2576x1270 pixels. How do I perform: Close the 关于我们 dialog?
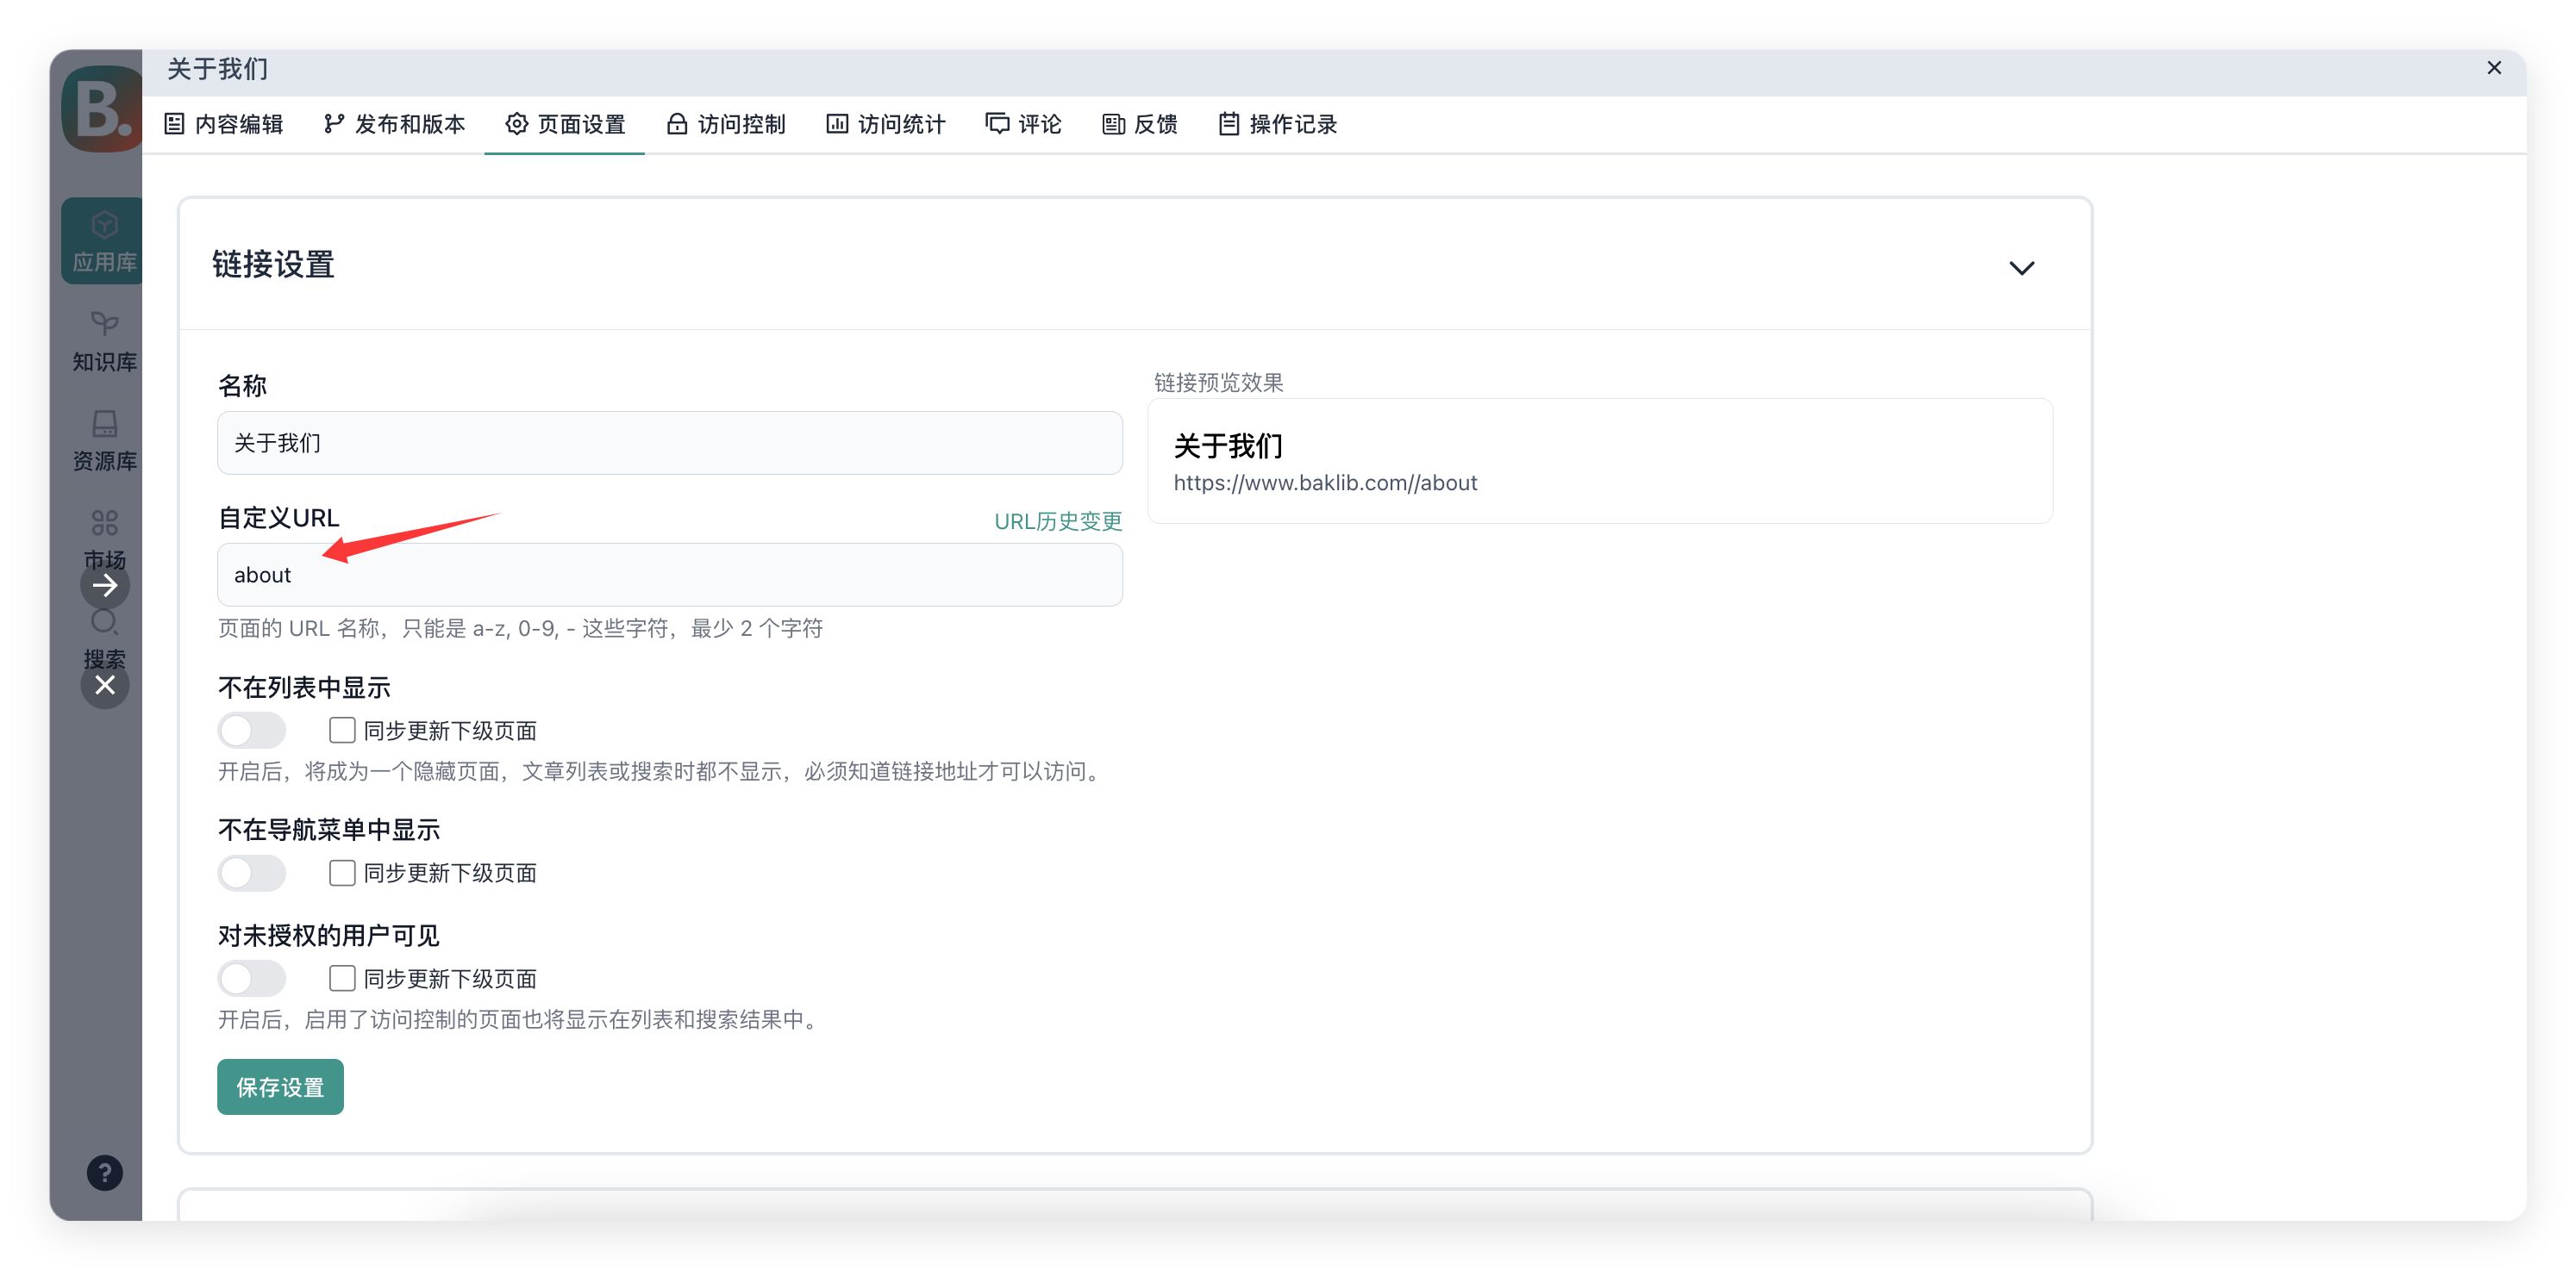(x=2493, y=68)
